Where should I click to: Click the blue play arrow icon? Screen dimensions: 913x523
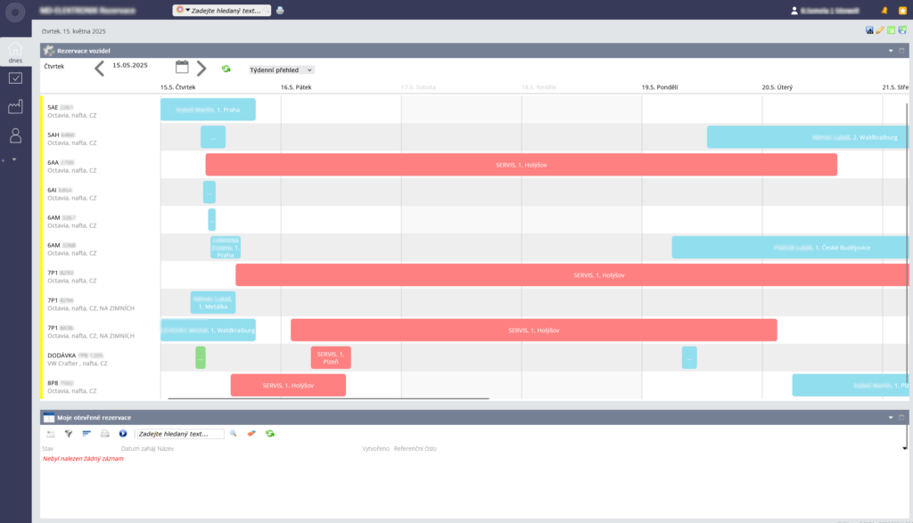[123, 434]
